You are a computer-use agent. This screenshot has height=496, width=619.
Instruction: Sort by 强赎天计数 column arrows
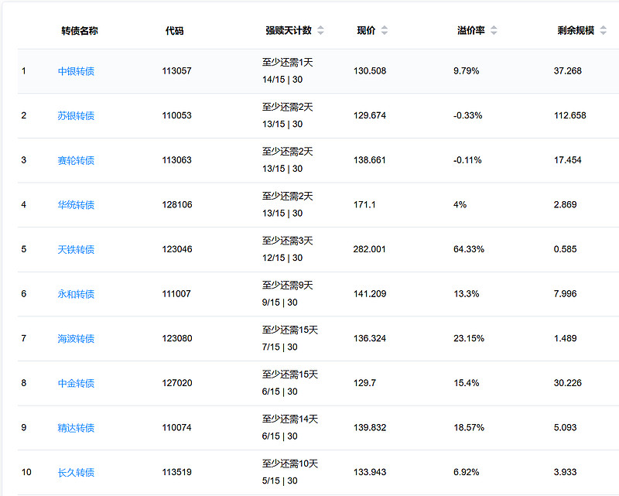320,30
